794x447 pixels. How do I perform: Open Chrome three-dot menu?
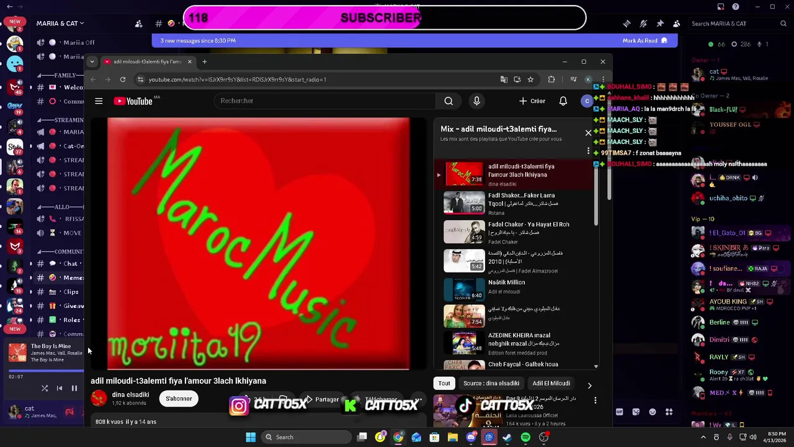(x=603, y=79)
